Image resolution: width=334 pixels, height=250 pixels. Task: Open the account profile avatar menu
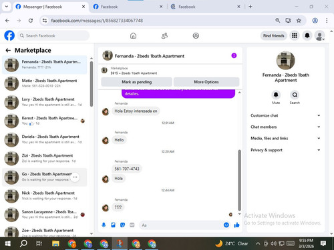(x=319, y=36)
